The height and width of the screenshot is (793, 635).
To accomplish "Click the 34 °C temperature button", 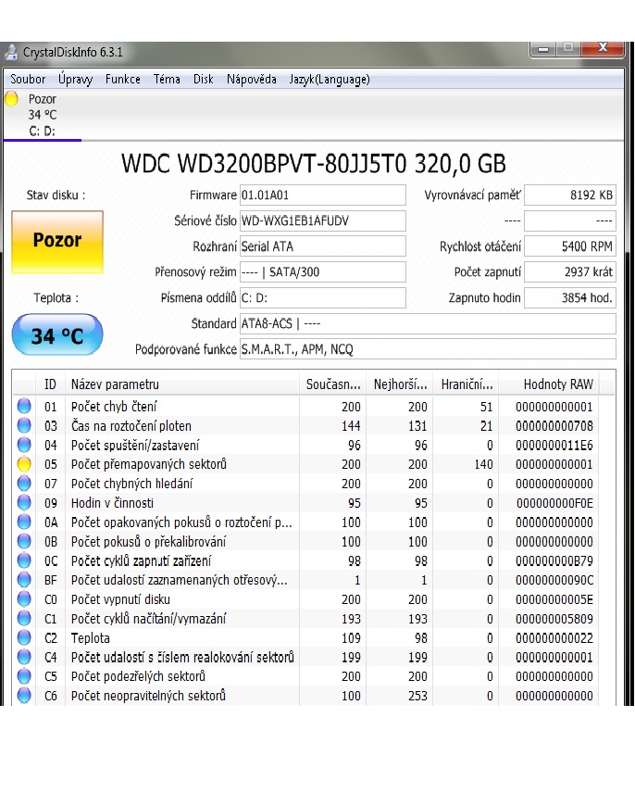I will pos(57,334).
